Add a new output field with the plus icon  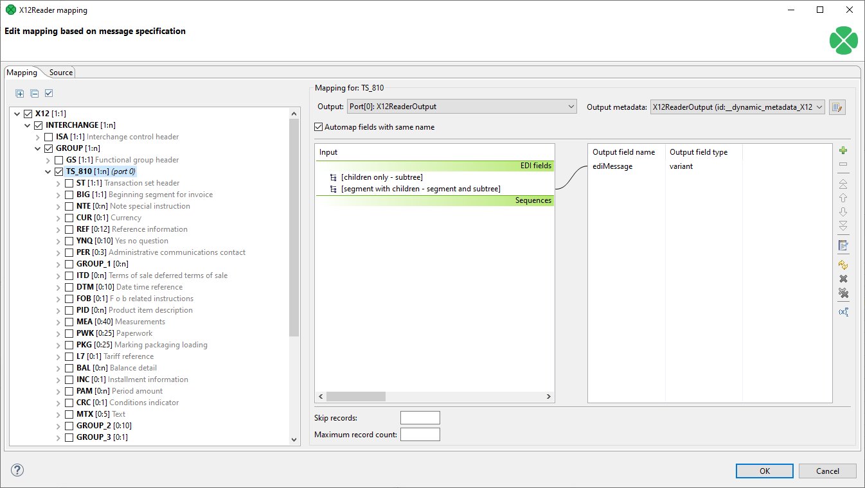(x=843, y=150)
